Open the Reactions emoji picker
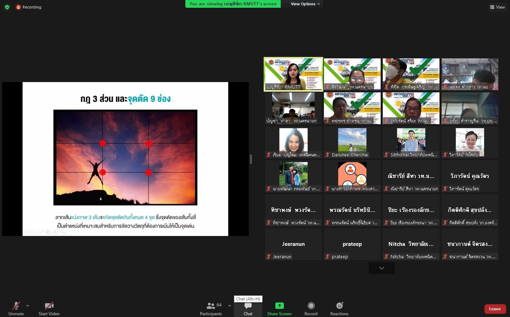The height and width of the screenshot is (317, 510). (x=339, y=306)
